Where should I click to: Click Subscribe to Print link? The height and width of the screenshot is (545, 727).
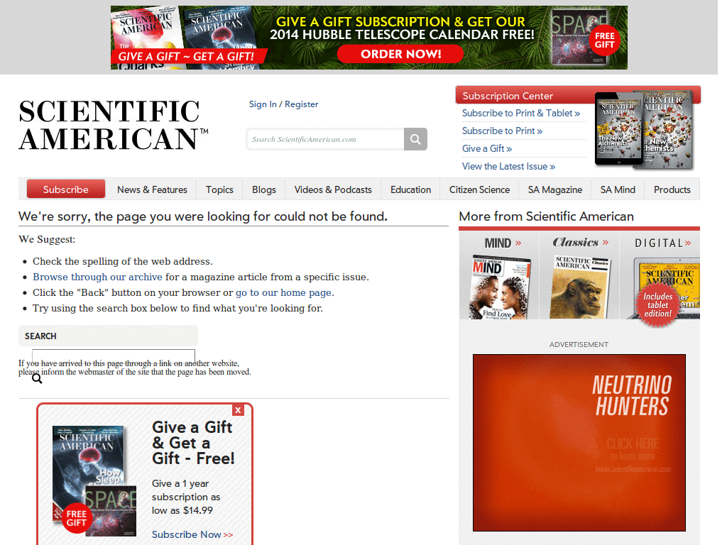tap(502, 131)
